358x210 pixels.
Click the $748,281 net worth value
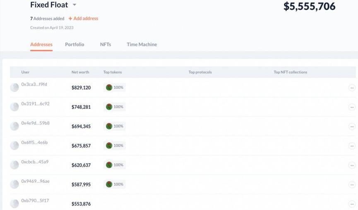[81, 107]
